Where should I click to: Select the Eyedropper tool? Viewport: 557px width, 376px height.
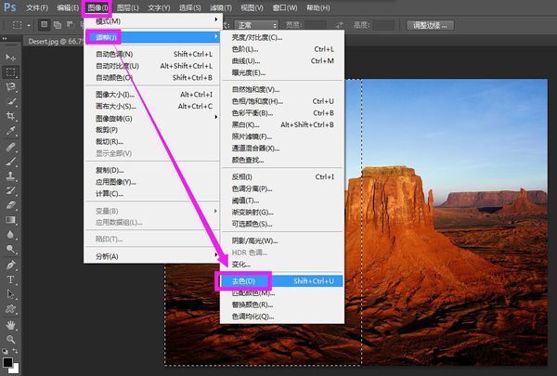pos(10,131)
